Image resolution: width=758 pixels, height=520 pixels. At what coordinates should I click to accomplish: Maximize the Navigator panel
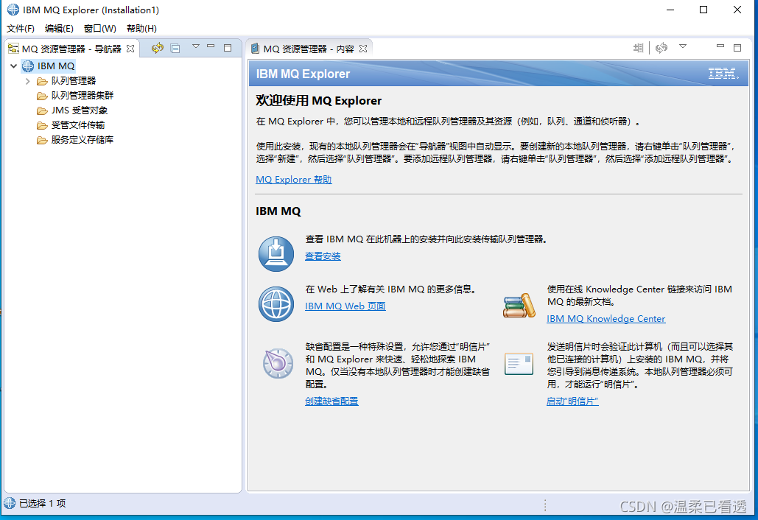(x=228, y=48)
